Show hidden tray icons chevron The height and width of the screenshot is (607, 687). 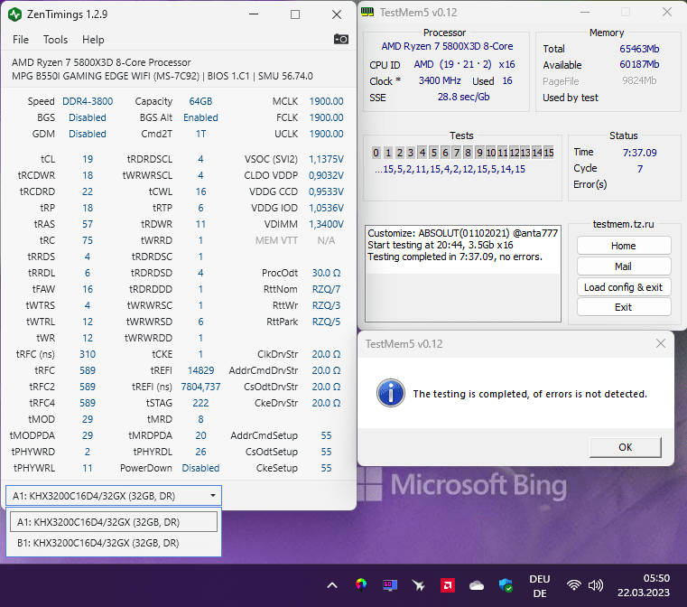[x=332, y=585]
